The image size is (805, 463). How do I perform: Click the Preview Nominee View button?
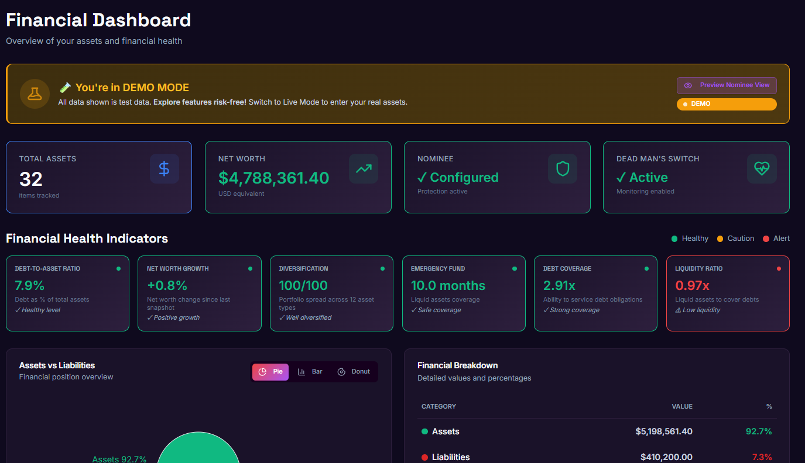pos(727,85)
